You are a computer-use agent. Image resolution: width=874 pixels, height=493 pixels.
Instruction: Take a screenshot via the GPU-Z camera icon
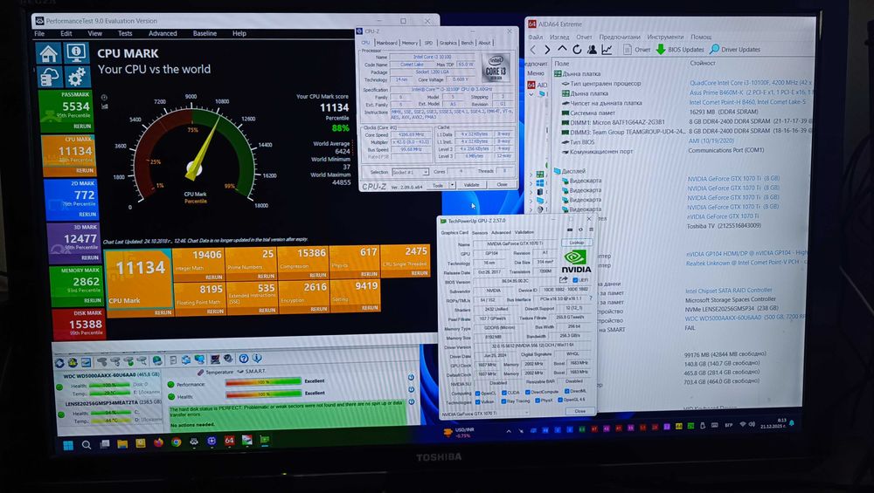[570, 229]
